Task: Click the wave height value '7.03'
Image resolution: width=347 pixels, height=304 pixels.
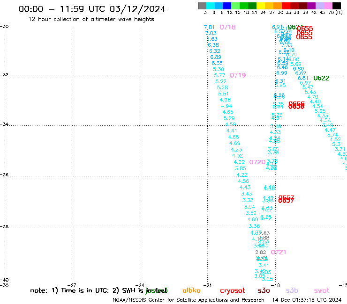Action: click(211, 33)
